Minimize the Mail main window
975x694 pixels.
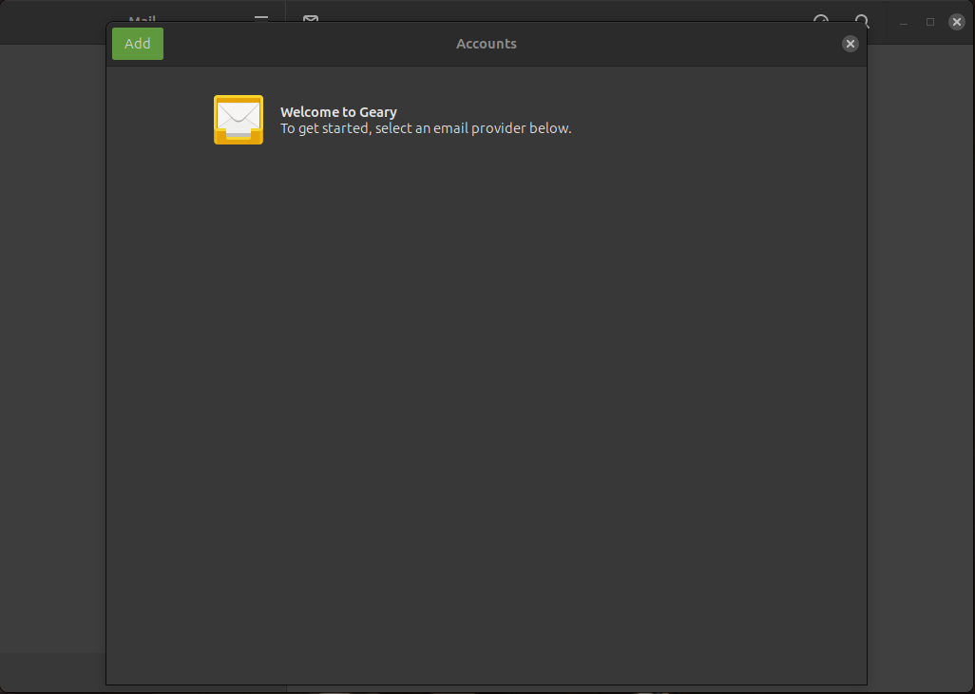(904, 23)
